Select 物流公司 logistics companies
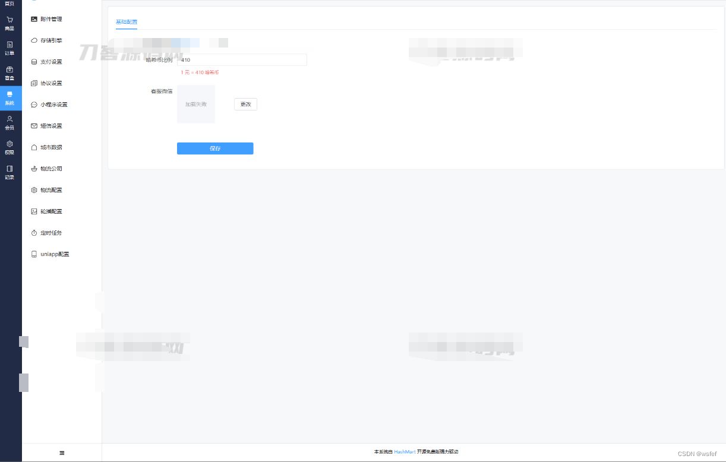 [x=51, y=169]
